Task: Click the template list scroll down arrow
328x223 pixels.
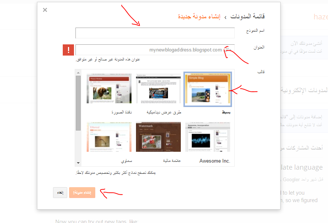Action: point(78,163)
